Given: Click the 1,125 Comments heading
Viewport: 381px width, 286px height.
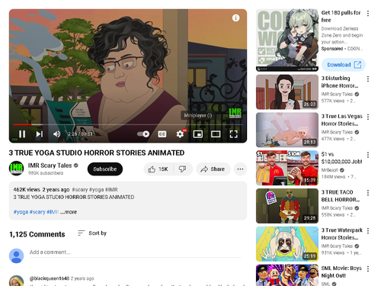Looking at the screenshot, I should click(37, 234).
